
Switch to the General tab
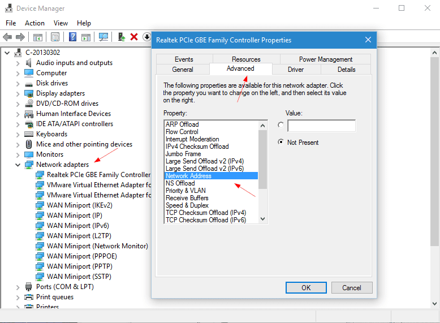(183, 70)
